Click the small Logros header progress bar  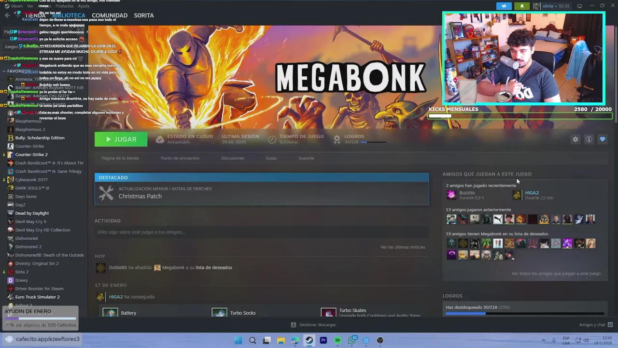tap(373, 142)
